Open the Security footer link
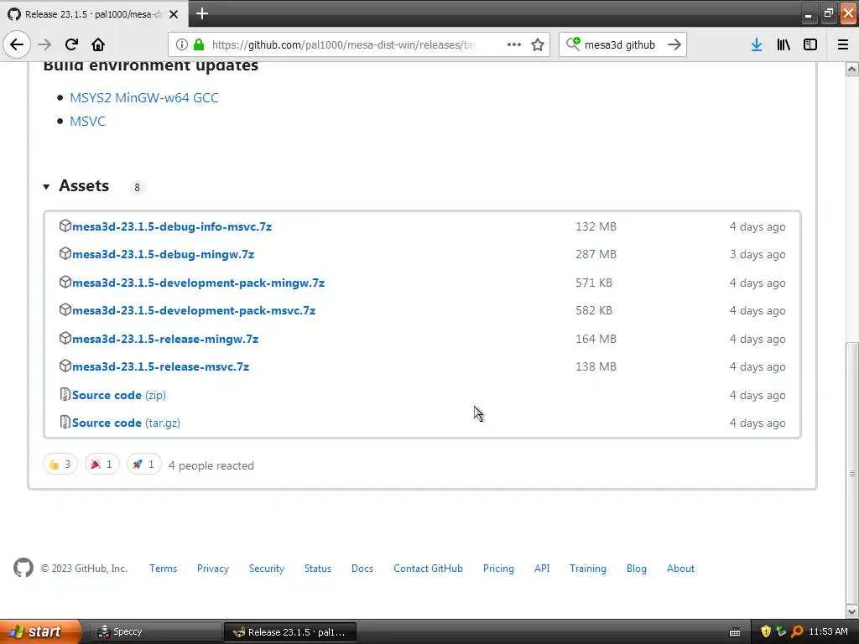The width and height of the screenshot is (859, 644). click(x=267, y=569)
